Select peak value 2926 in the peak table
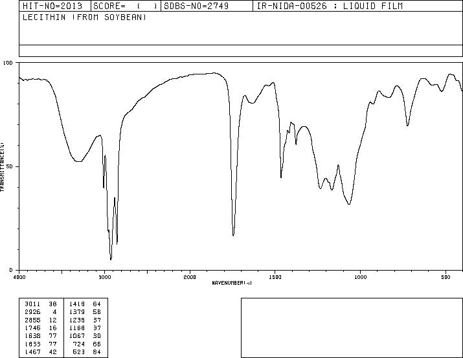This screenshot has width=463, height=358. click(32, 311)
